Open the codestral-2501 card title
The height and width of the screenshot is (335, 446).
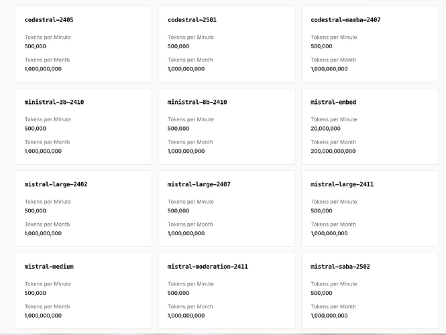point(192,20)
